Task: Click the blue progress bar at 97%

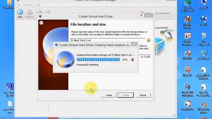Action: [x=98, y=59]
